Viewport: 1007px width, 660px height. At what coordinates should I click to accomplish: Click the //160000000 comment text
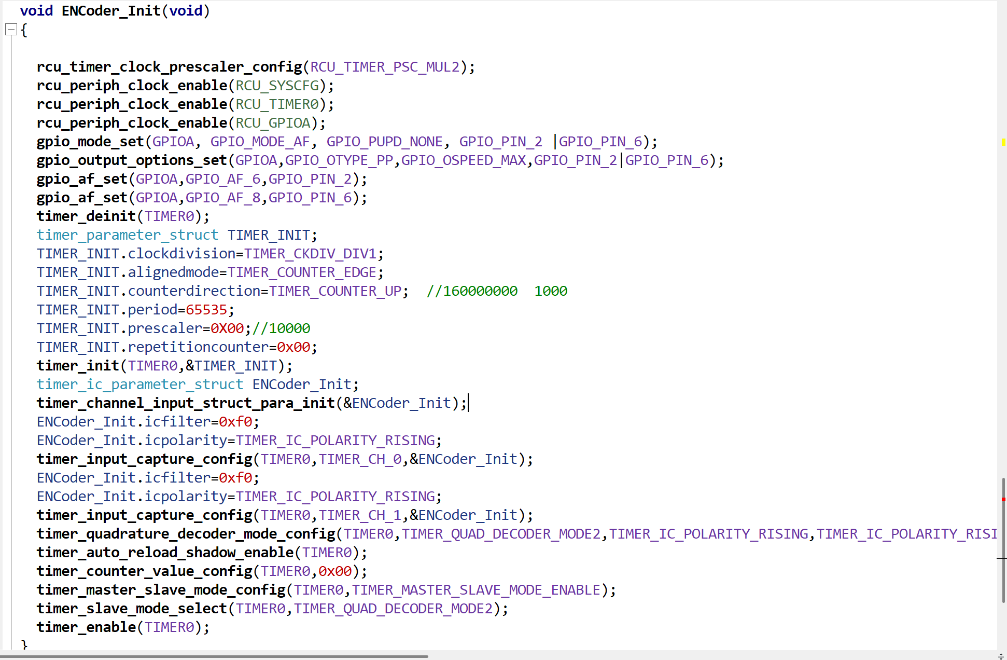tap(472, 291)
